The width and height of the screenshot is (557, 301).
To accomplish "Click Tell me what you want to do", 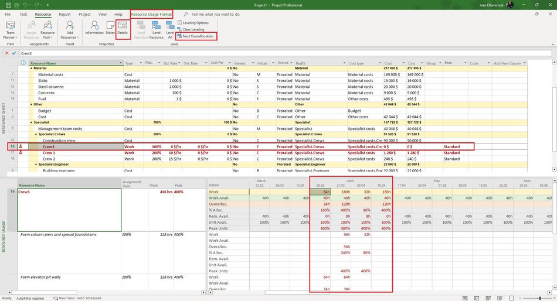I will coord(215,15).
